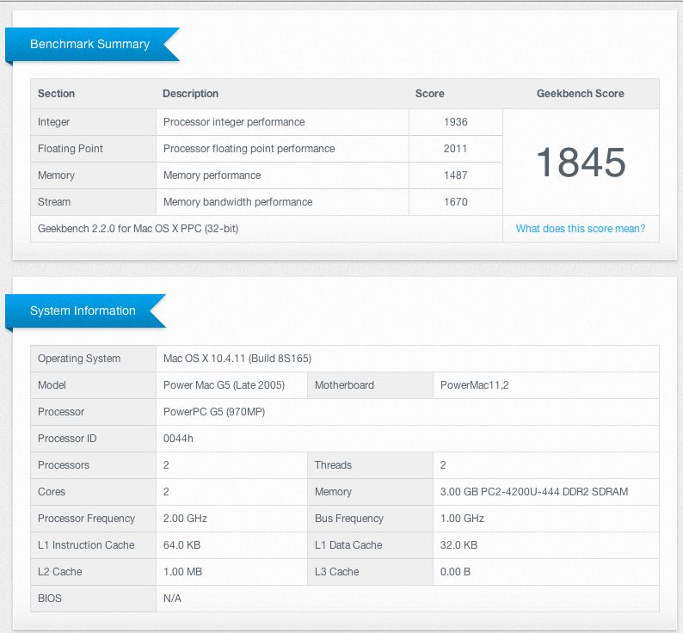Screen dimensions: 683x633
Task: Click the Bus Frequency value 1.00 GHz
Action: click(462, 519)
